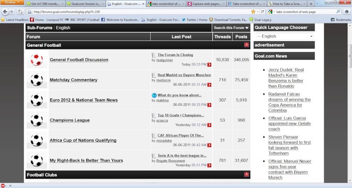Go back with the browser back arrow
Screen dimensions: 352x188
tap(5, 11)
